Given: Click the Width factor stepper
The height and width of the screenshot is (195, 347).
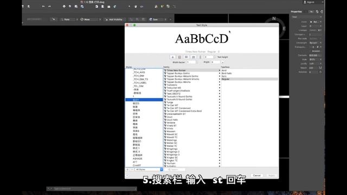Looking at the screenshot, I should click(197, 62).
